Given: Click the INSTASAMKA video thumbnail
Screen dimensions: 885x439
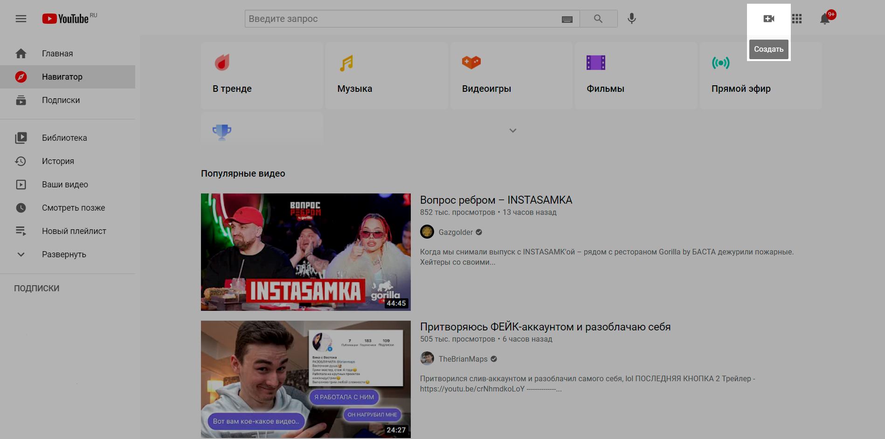Looking at the screenshot, I should coord(306,252).
